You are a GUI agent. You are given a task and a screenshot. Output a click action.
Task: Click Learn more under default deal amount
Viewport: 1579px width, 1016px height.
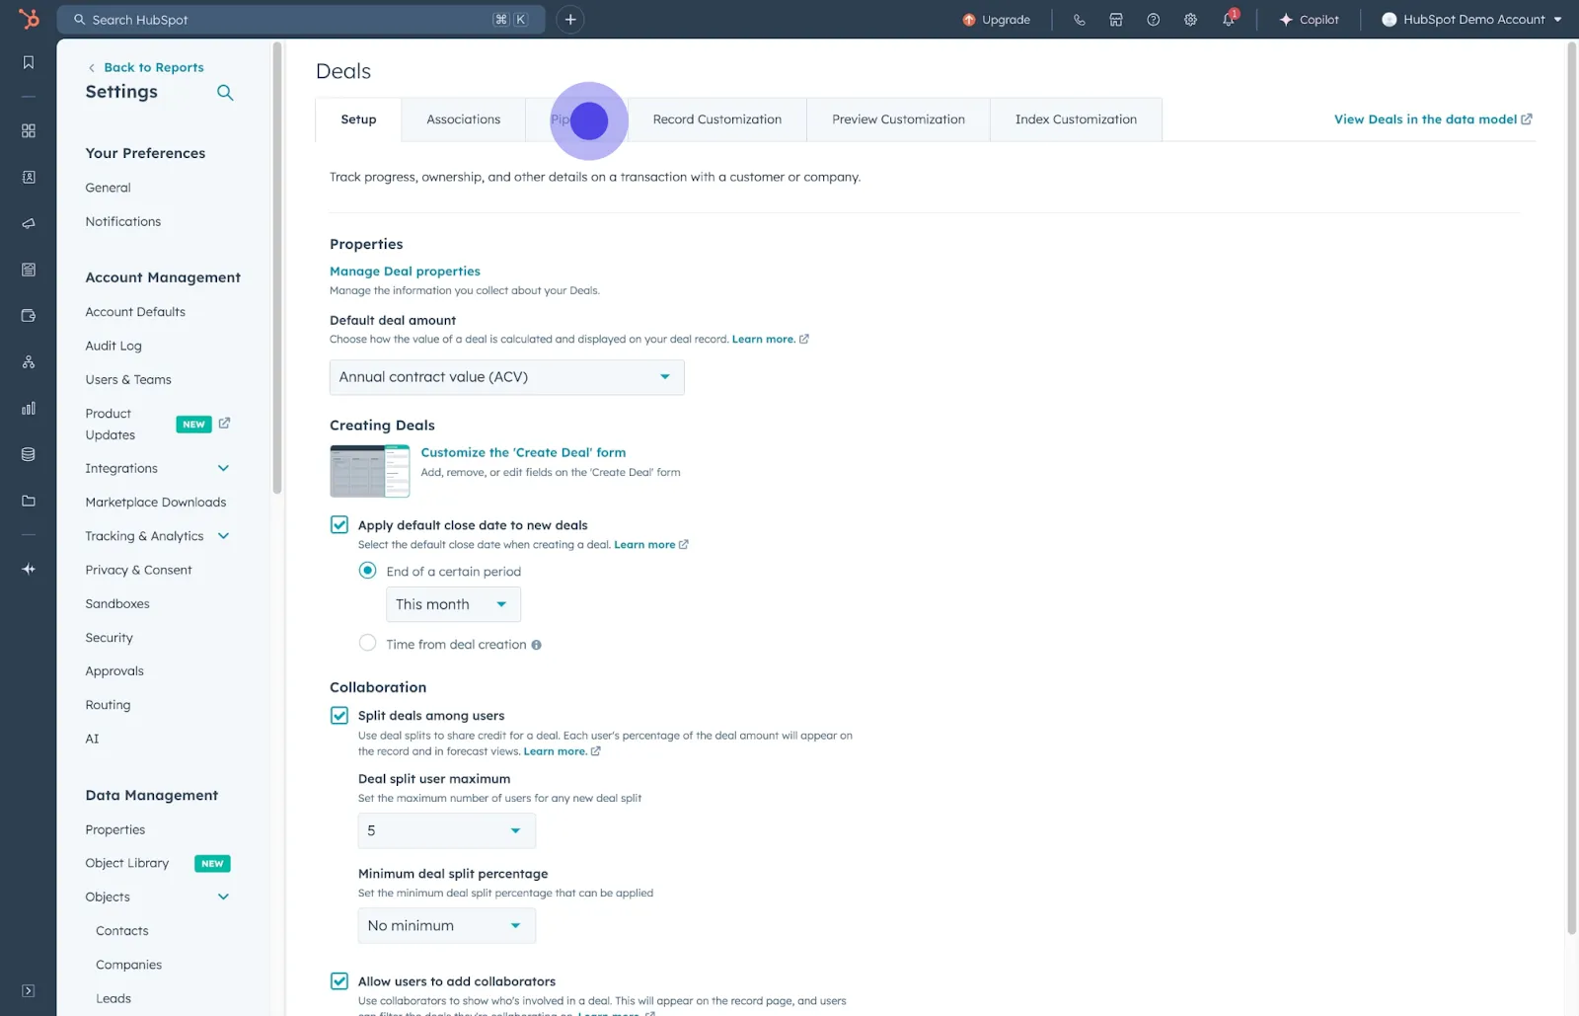point(763,339)
